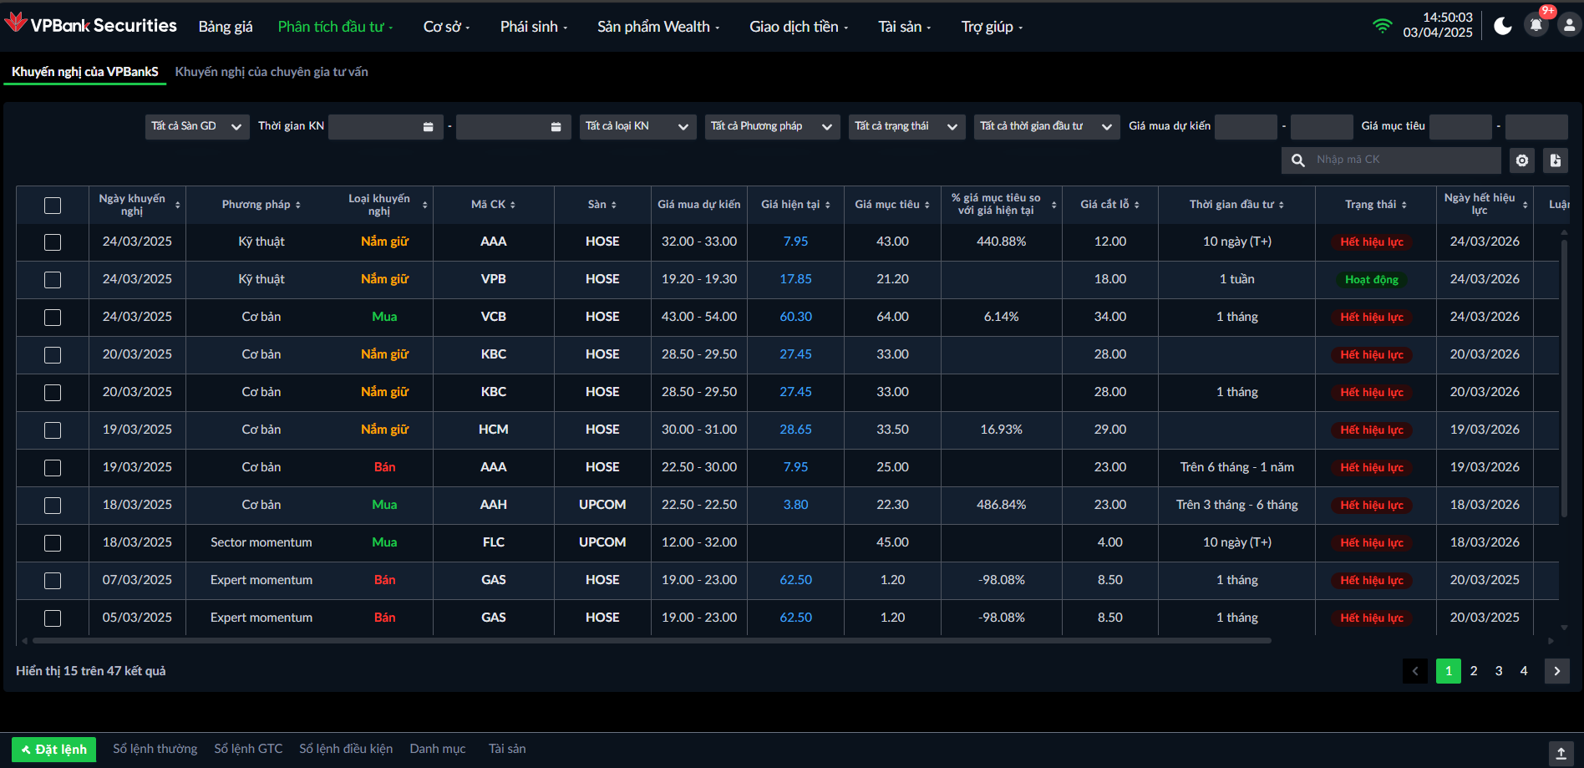Open the user account profile icon

(x=1569, y=26)
